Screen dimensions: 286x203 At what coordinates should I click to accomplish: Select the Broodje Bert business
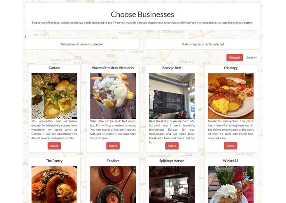pos(172,146)
